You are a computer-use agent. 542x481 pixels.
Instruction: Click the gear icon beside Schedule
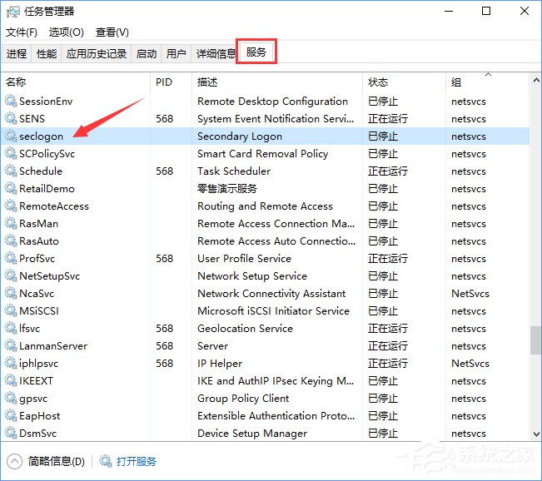tap(11, 171)
